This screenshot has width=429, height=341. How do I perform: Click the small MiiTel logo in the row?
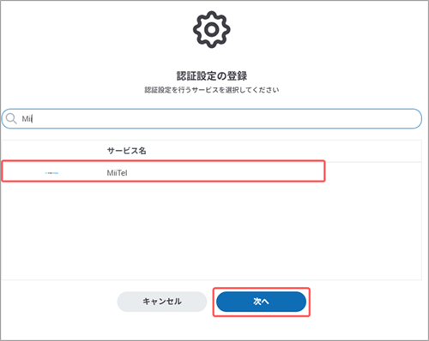(51, 173)
